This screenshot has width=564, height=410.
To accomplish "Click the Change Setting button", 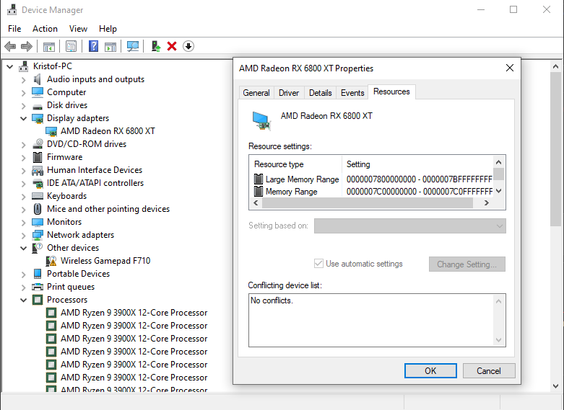I will pyautogui.click(x=467, y=264).
